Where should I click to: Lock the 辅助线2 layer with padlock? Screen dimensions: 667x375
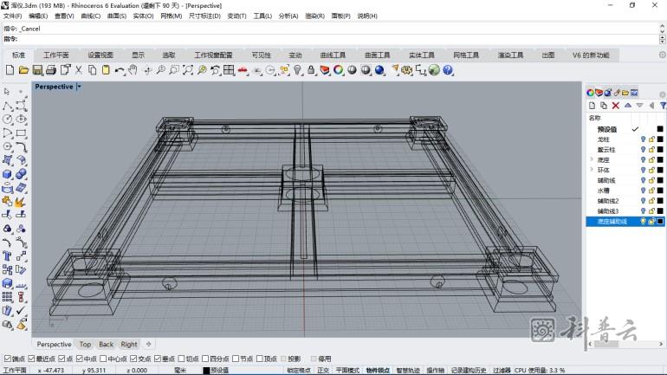pyautogui.click(x=651, y=200)
